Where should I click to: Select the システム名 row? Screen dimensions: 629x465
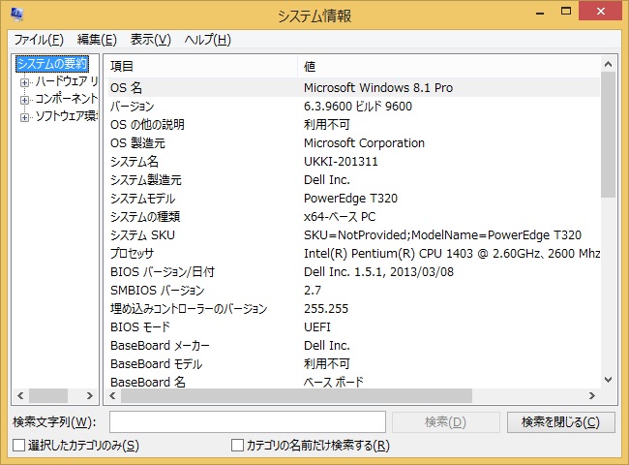[x=354, y=162]
